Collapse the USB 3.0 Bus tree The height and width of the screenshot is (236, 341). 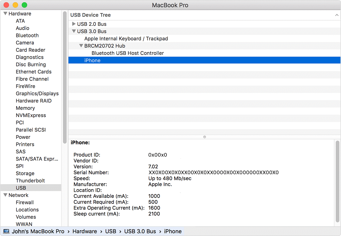[x=74, y=31]
